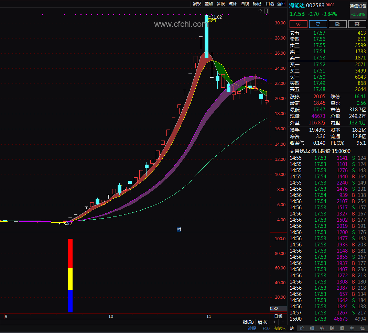Collapse sidebar with 侧边< button
Image resolution: width=368 pixels, height=333 pixels.
click(x=280, y=329)
